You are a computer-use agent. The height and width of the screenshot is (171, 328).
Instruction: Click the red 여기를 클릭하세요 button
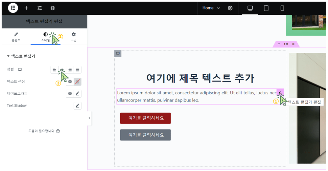(145, 118)
